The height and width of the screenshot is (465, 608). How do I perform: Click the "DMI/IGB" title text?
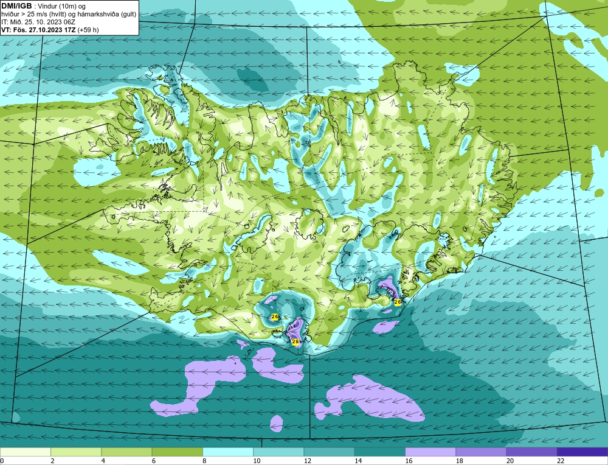click(x=16, y=6)
